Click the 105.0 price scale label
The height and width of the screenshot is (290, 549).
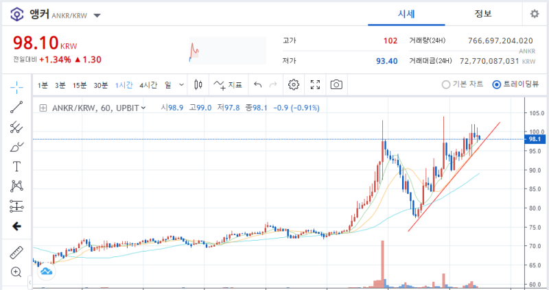537,113
